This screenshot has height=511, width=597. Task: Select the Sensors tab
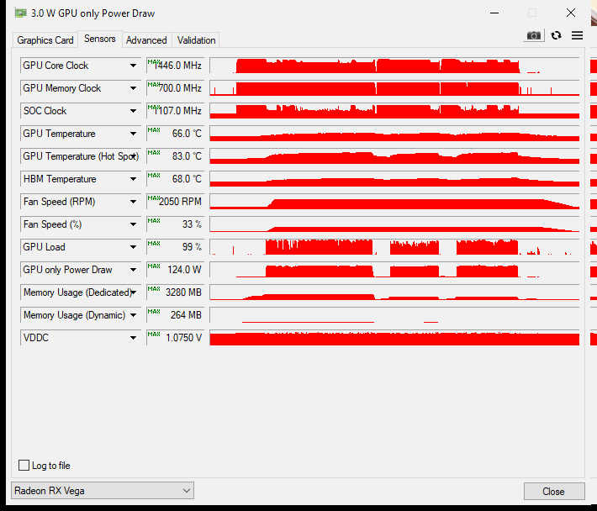(x=100, y=39)
